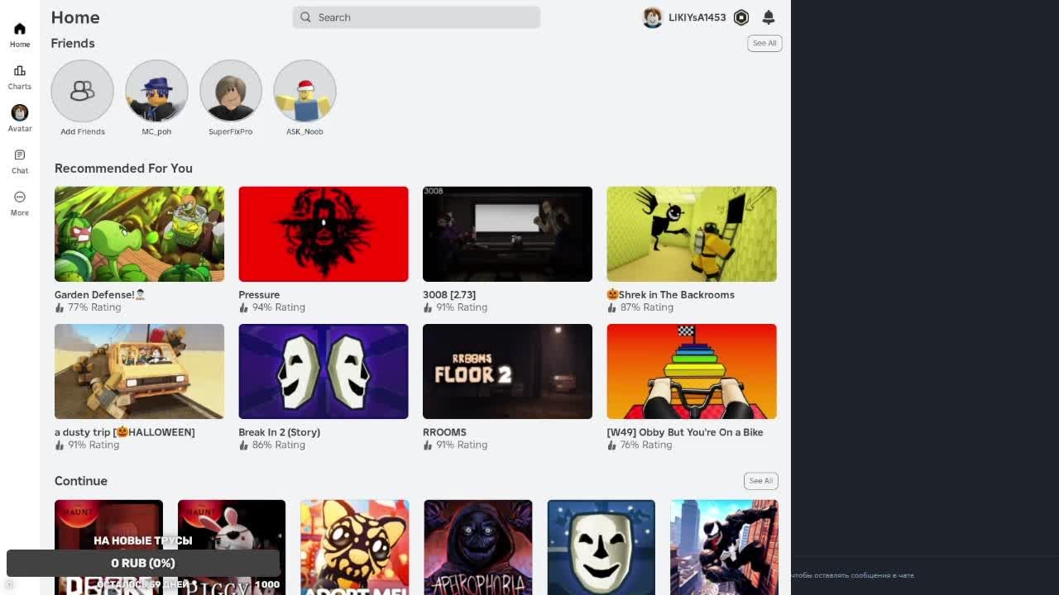Click See All for Continue
This screenshot has height=595, width=1059.
[760, 481]
